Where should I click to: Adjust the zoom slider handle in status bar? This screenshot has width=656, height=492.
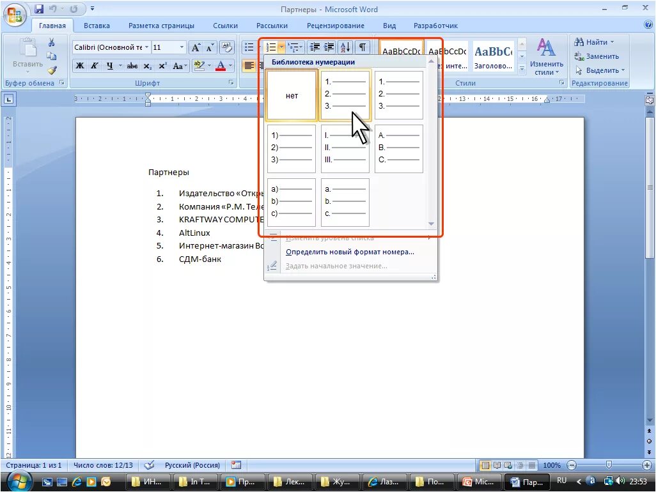[x=609, y=465]
